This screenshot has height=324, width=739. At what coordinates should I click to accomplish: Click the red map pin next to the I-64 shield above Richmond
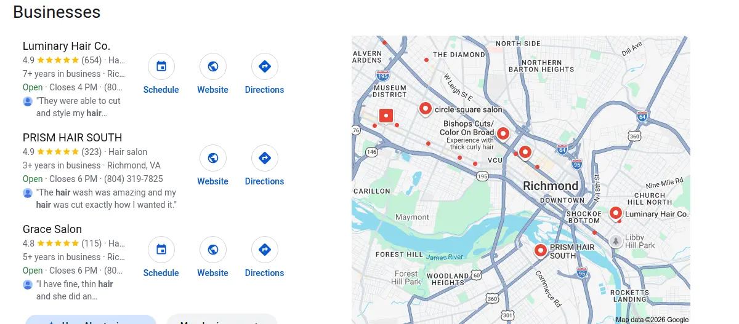point(525,152)
